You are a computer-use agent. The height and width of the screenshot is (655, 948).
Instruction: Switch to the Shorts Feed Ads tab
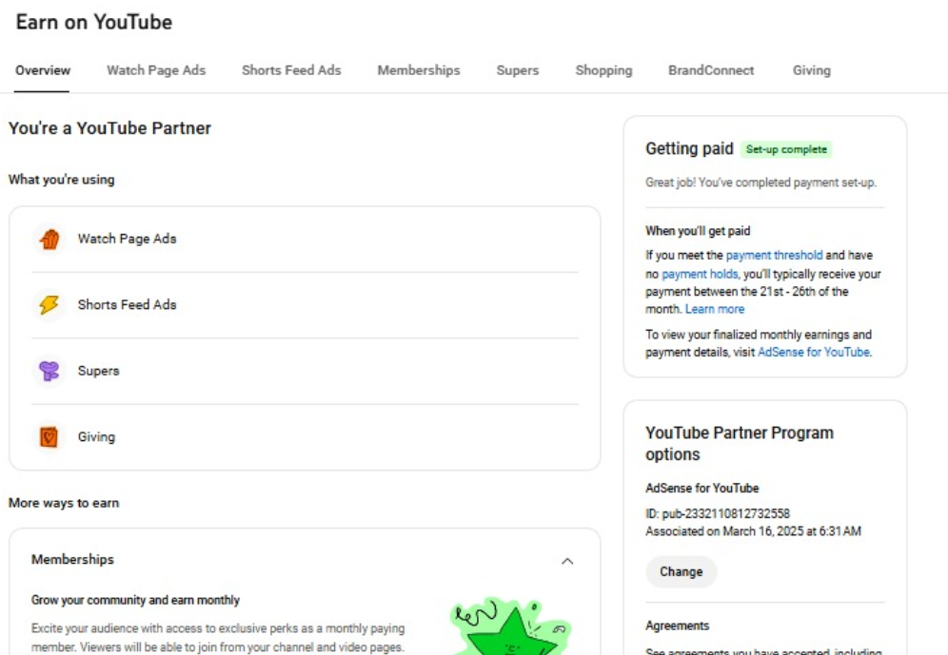(x=291, y=70)
